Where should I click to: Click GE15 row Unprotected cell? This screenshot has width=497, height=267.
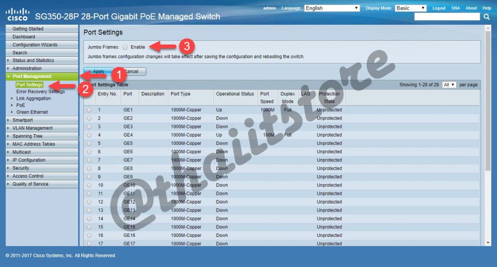click(330, 227)
